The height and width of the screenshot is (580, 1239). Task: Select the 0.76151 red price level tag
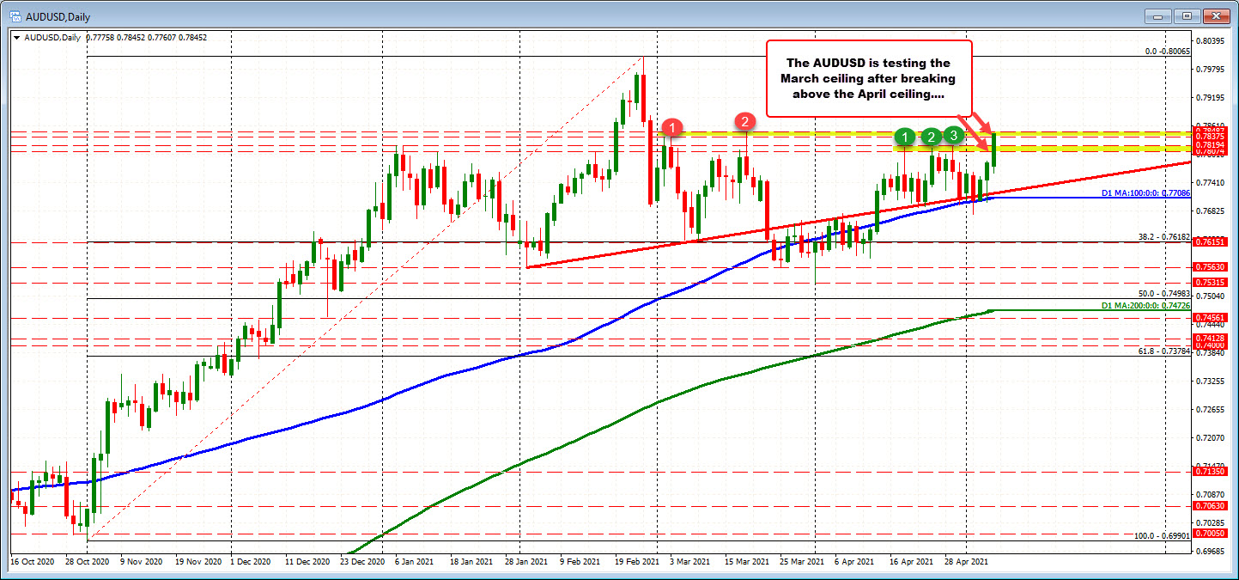click(x=1212, y=242)
